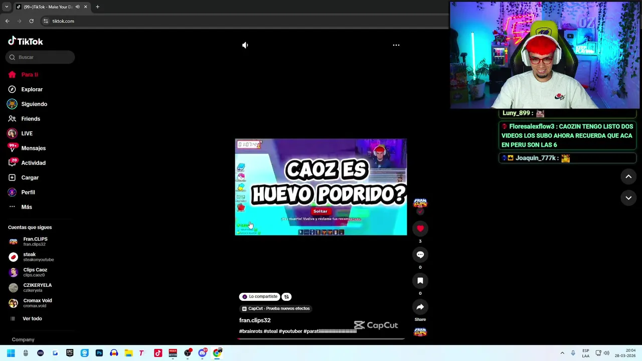Show hidden system tray icons

click(x=562, y=353)
